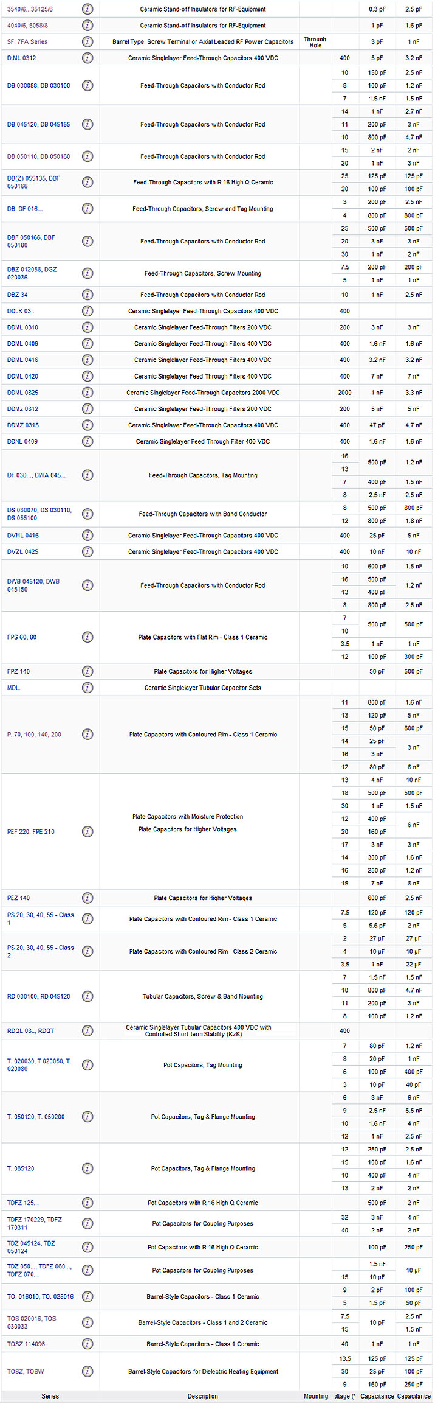Viewport: 435px width, 1404px height.
Task: Show info for 5F, 7FA Series
Action: [87, 42]
